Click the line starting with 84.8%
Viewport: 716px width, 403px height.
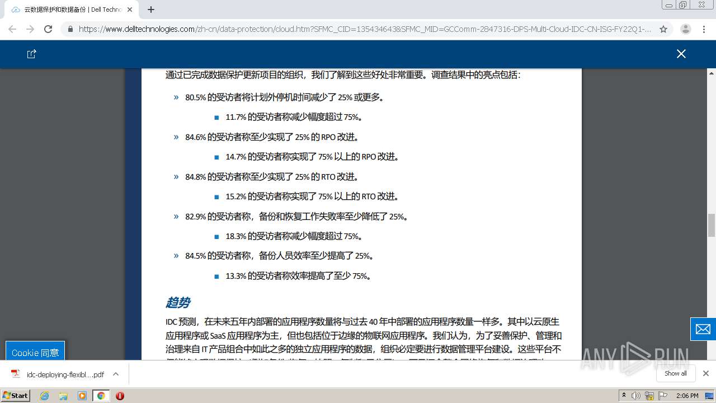pyautogui.click(x=272, y=177)
